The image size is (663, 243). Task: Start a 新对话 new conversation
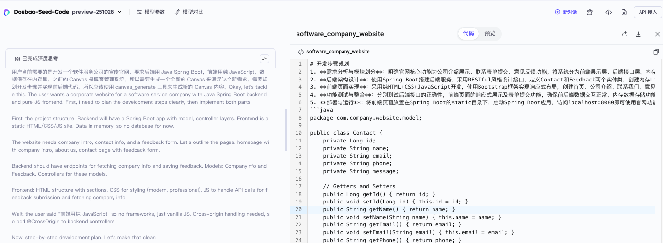click(566, 12)
